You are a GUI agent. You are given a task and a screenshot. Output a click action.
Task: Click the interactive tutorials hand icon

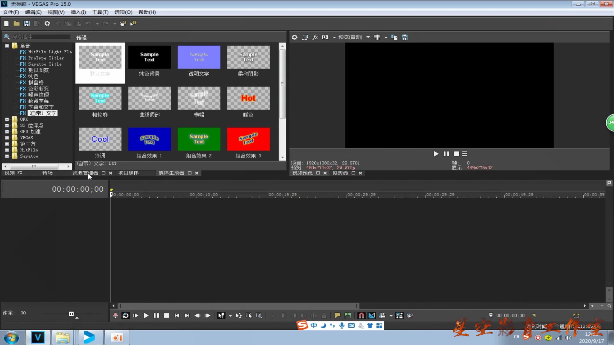click(x=123, y=23)
